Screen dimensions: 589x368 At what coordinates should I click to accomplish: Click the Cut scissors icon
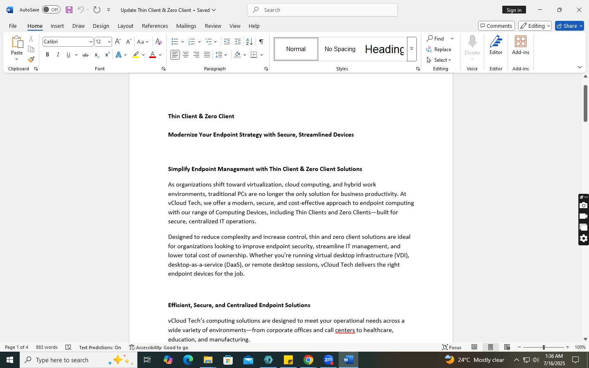31,39
